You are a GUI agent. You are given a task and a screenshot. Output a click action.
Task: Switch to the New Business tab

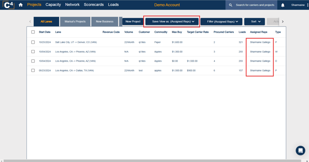(x=105, y=22)
